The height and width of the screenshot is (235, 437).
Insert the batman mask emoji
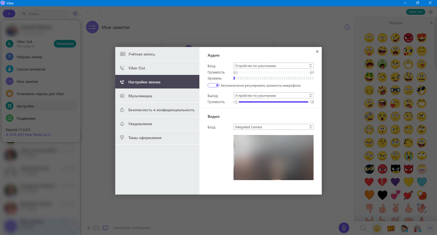click(x=395, y=169)
